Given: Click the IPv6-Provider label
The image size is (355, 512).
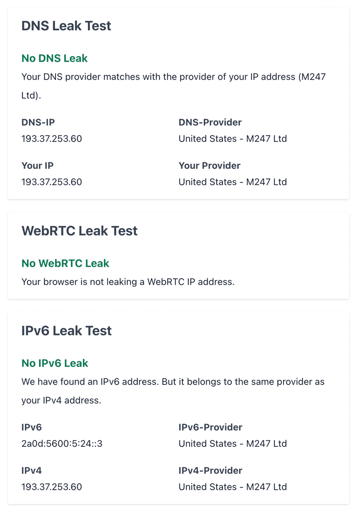Looking at the screenshot, I should (210, 427).
